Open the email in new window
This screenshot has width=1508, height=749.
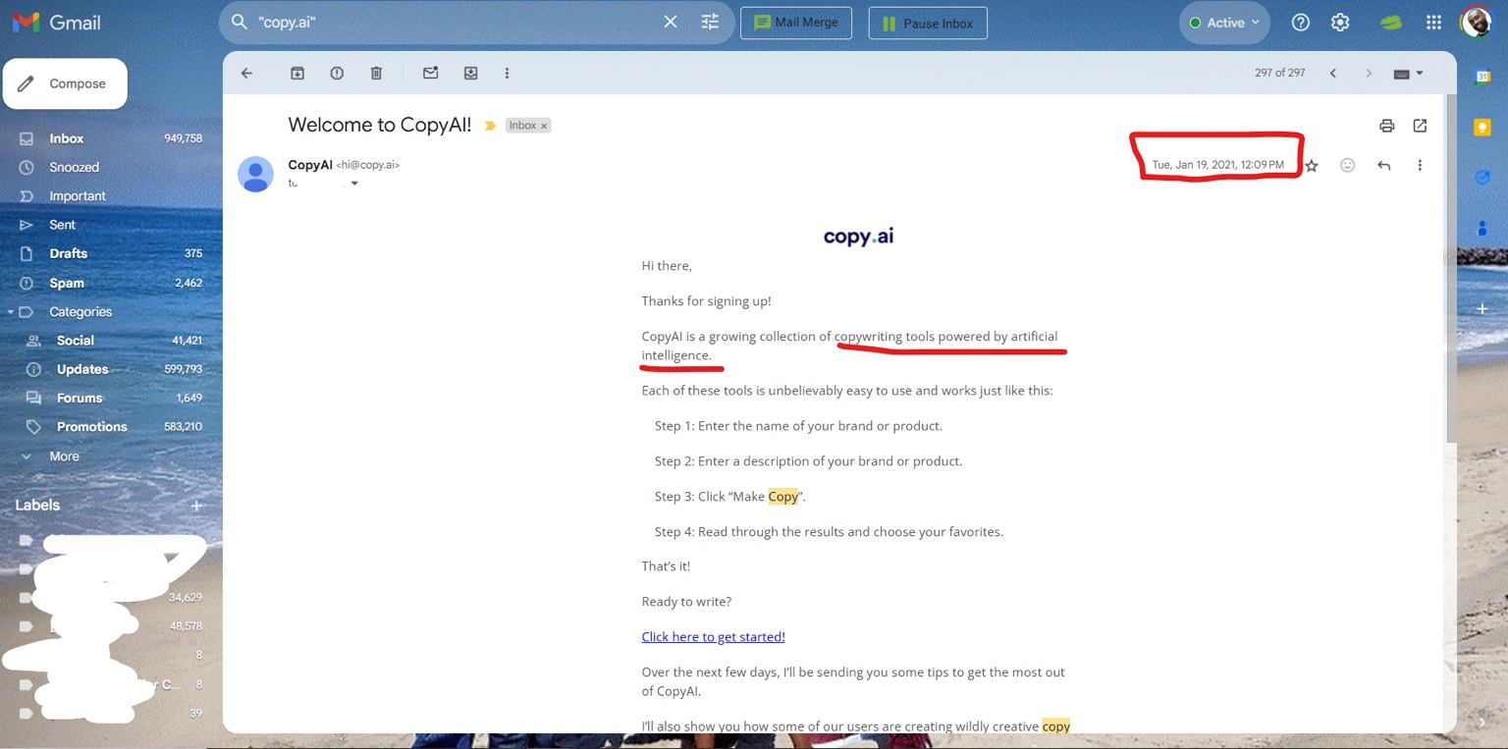1420,126
